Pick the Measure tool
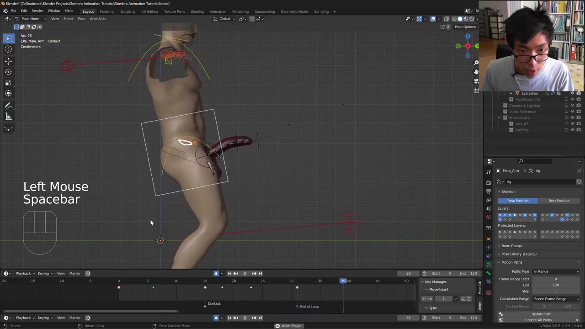The height and width of the screenshot is (329, 585). click(x=8, y=117)
